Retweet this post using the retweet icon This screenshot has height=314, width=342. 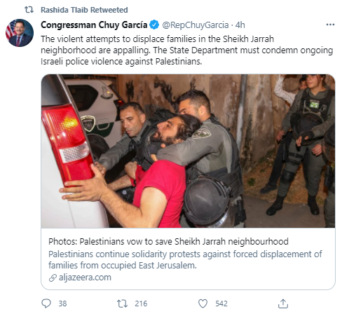coord(122,303)
